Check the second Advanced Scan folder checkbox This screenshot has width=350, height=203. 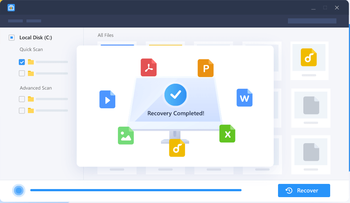coord(22,110)
